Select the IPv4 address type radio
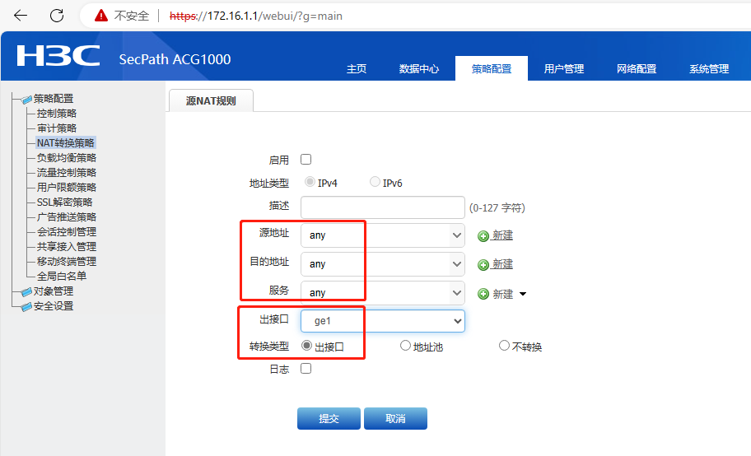 (x=310, y=182)
